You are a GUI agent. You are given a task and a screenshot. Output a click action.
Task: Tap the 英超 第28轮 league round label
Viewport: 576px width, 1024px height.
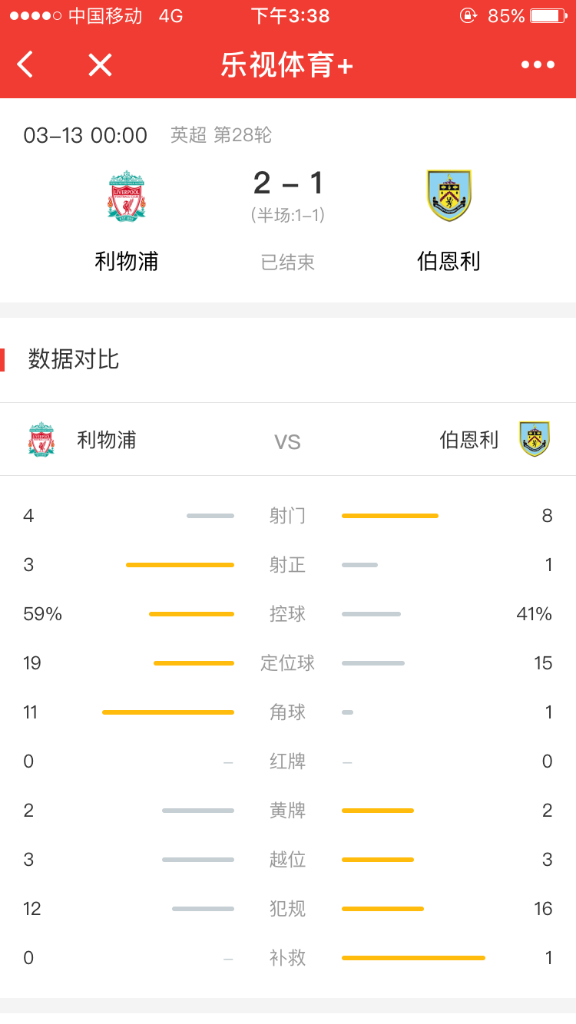221,135
